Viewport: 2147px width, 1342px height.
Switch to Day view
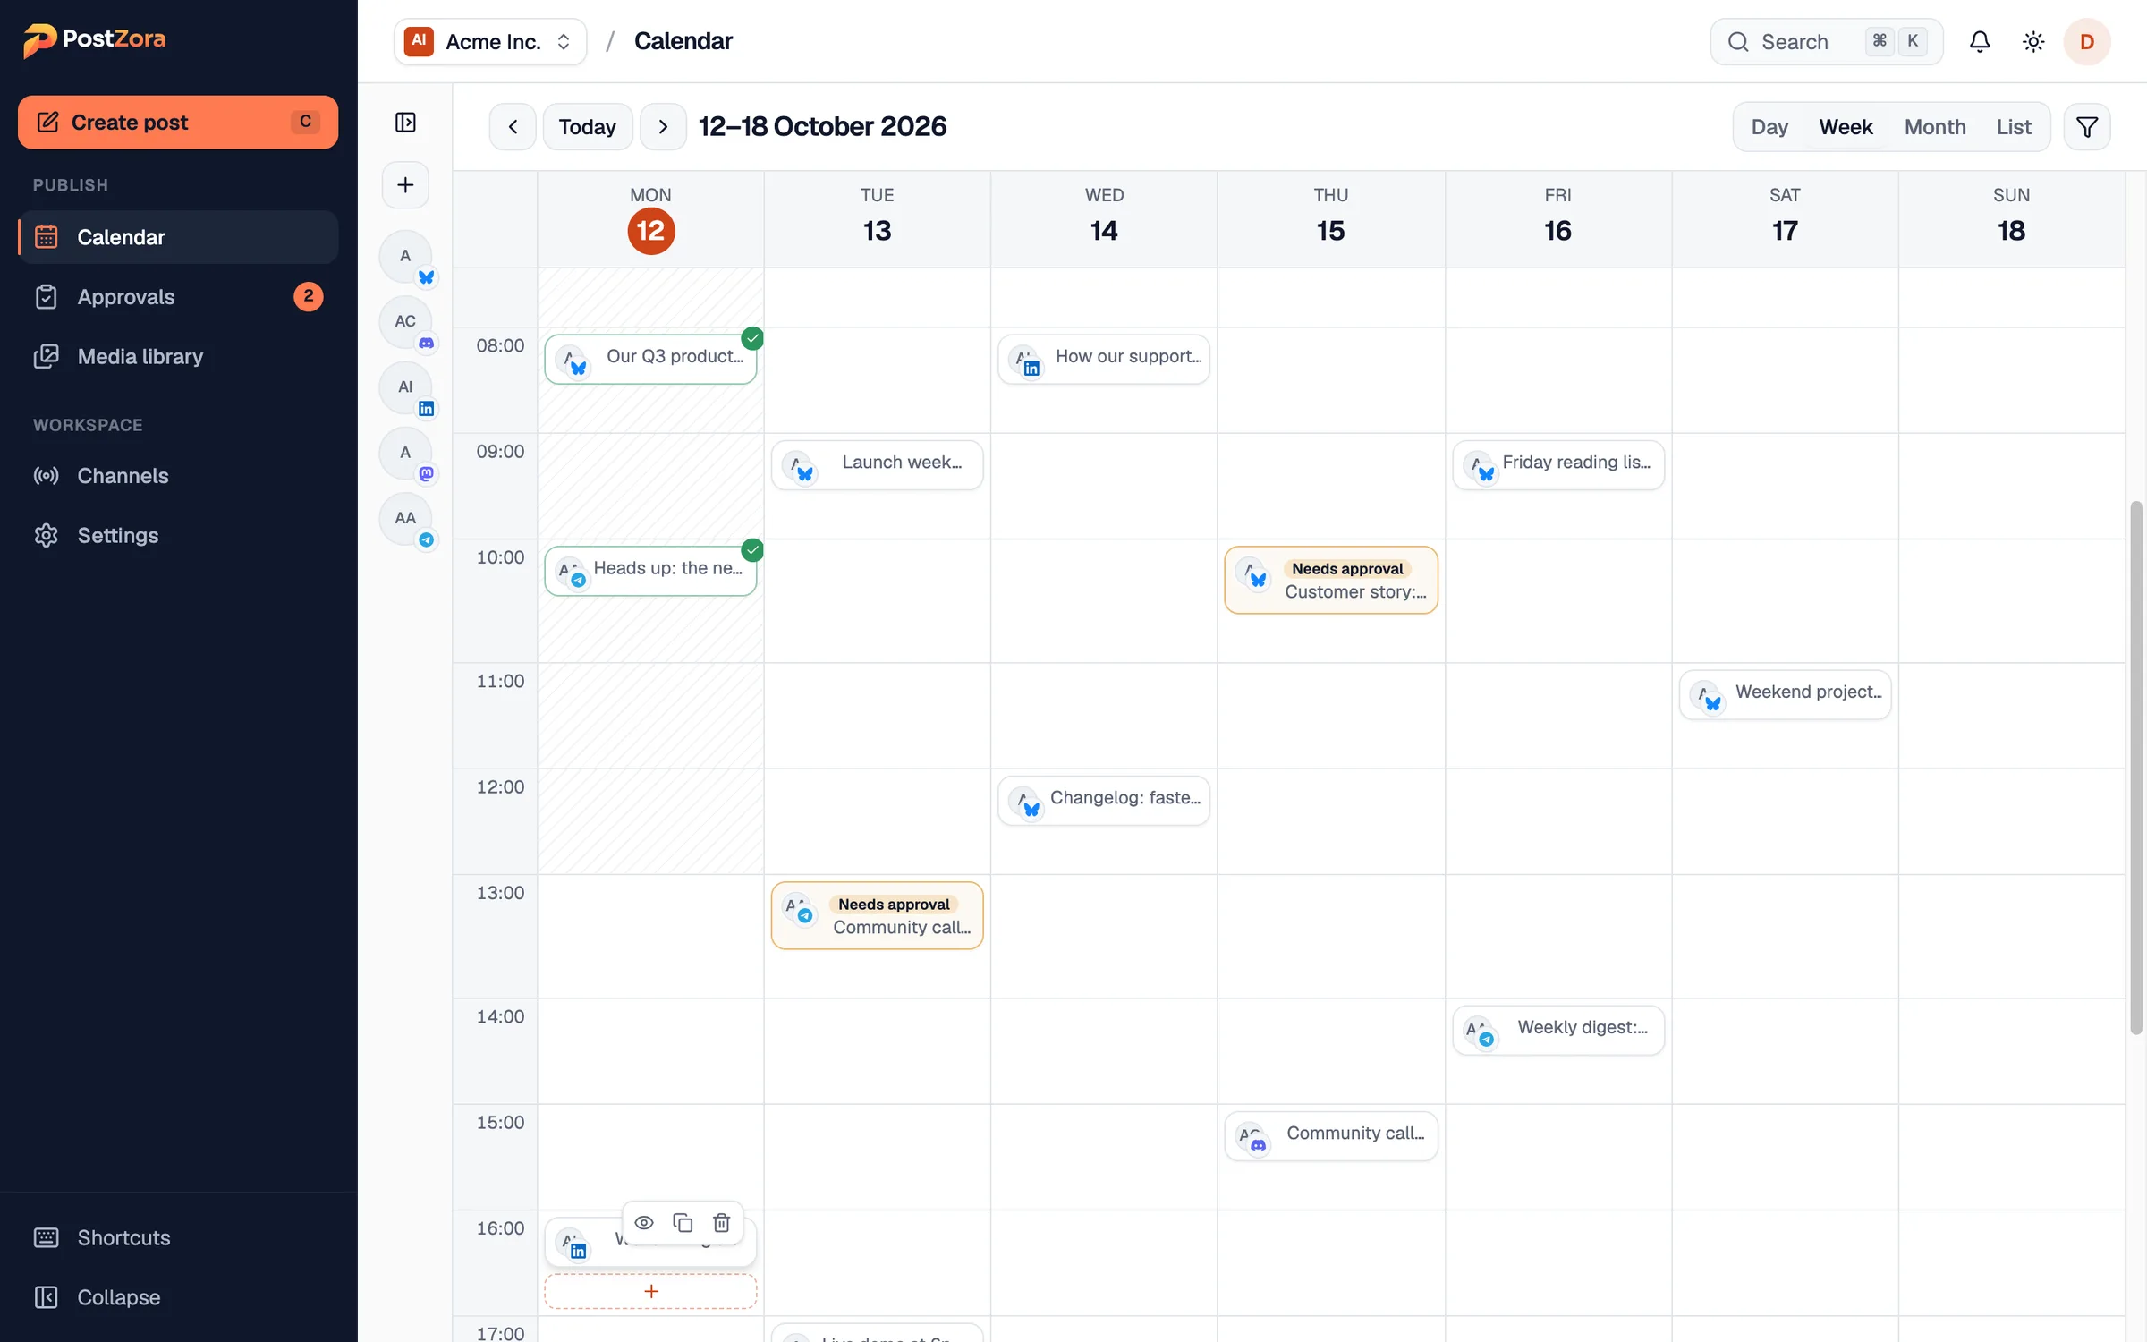[x=1769, y=127]
